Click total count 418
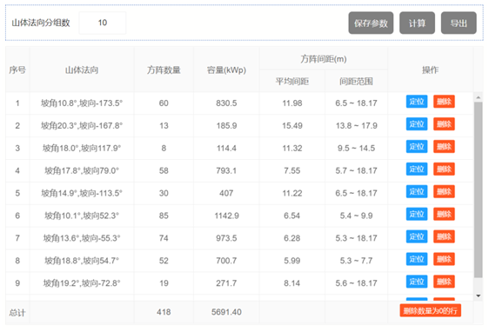The height and width of the screenshot is (332, 489). pyautogui.click(x=164, y=312)
